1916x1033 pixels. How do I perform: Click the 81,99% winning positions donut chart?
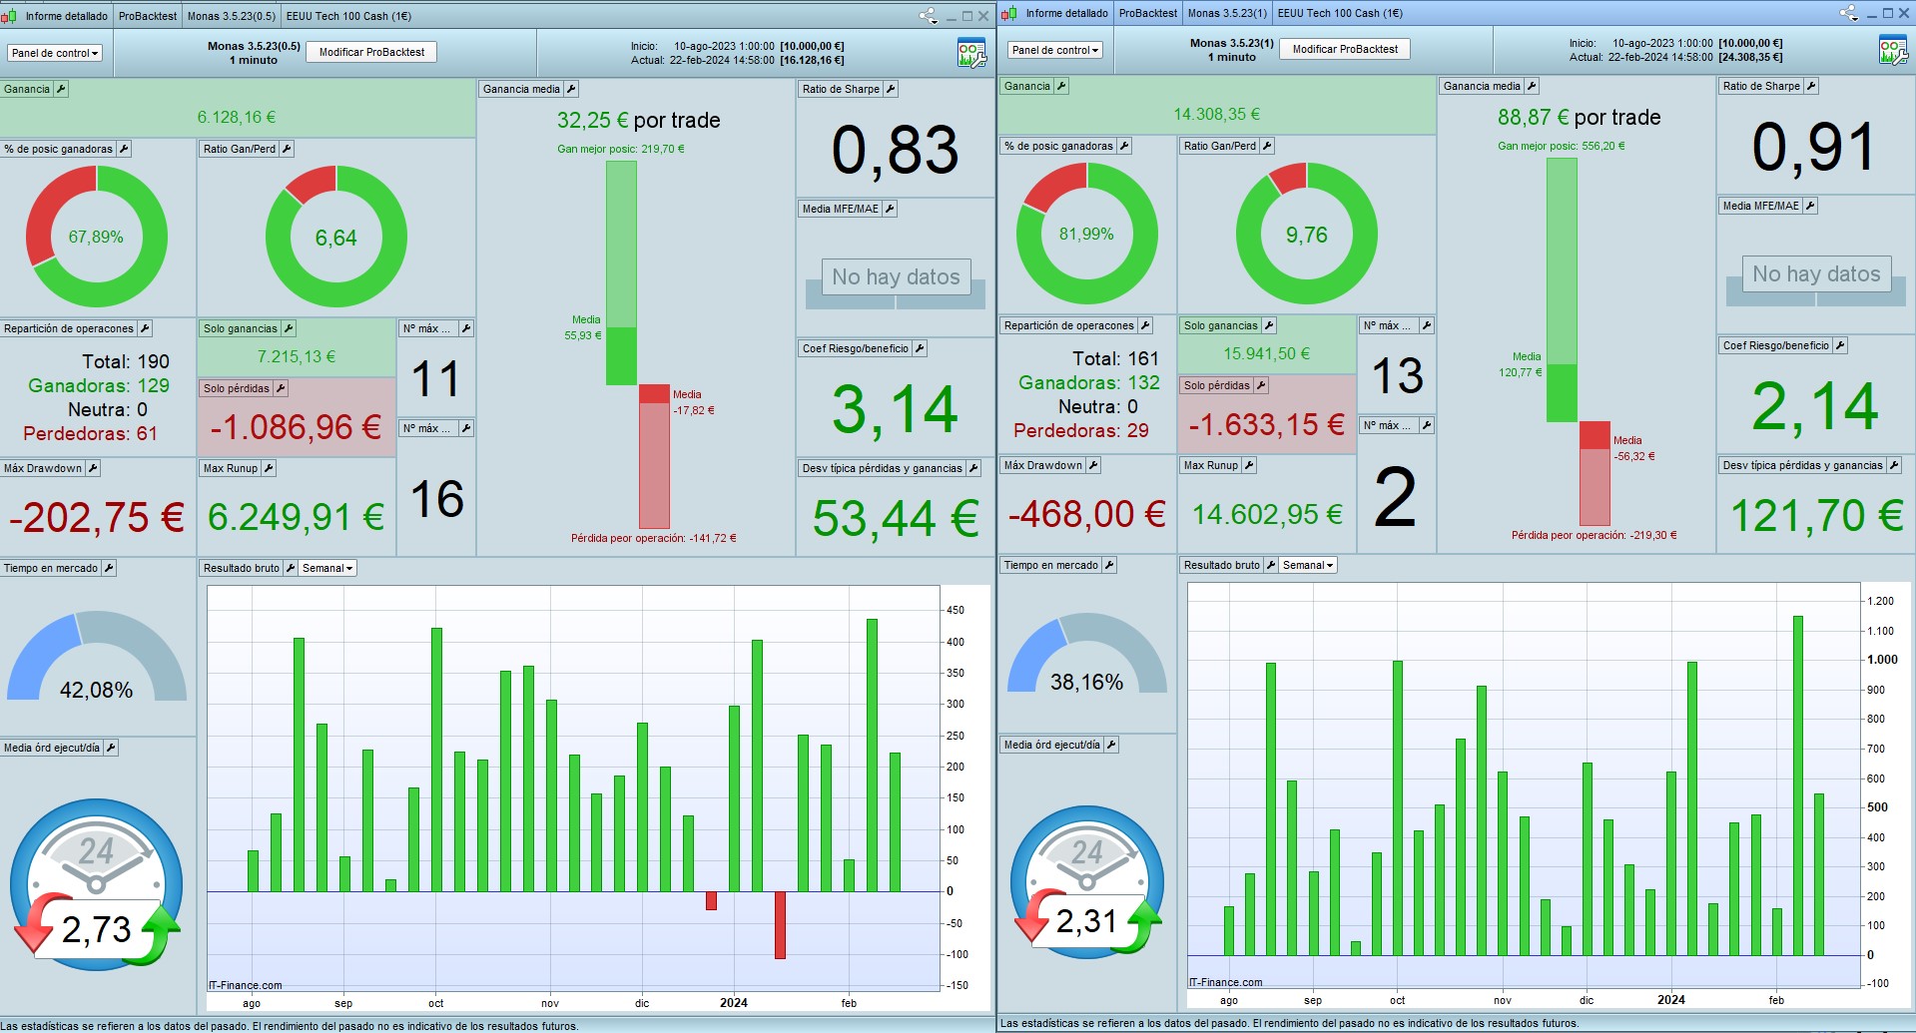click(x=1087, y=234)
